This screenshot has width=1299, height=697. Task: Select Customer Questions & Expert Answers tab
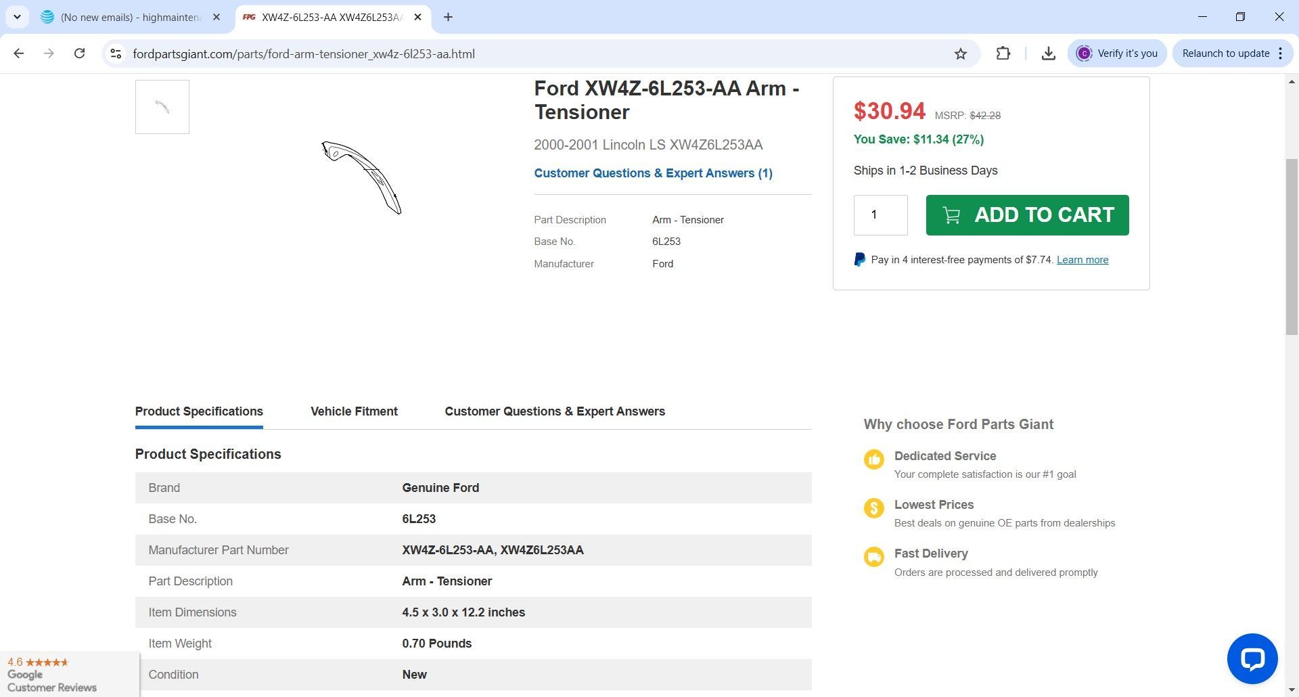coord(554,411)
